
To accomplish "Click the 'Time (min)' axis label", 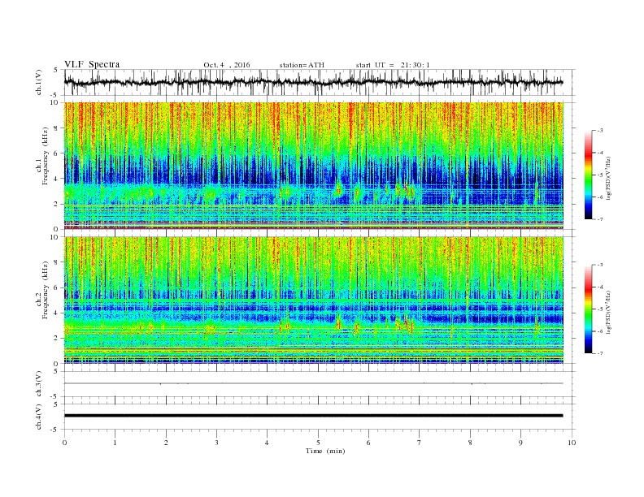I will click(x=325, y=451).
